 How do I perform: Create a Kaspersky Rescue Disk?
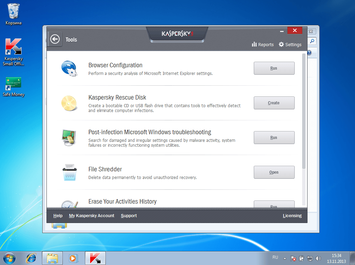point(274,103)
